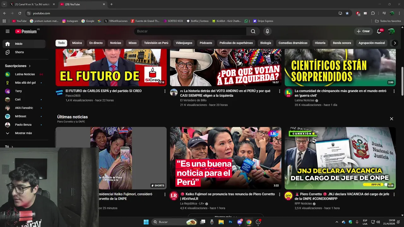The width and height of the screenshot is (404, 227).
Task: Select the Todo filter chip
Action: pos(61,43)
